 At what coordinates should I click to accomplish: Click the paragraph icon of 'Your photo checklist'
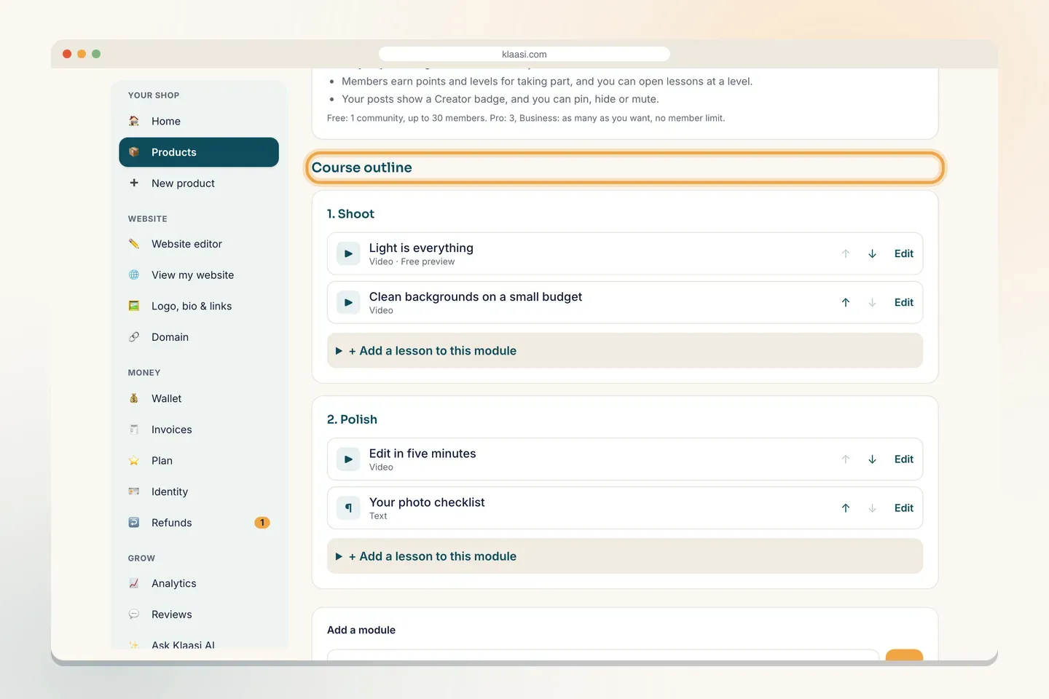click(348, 508)
